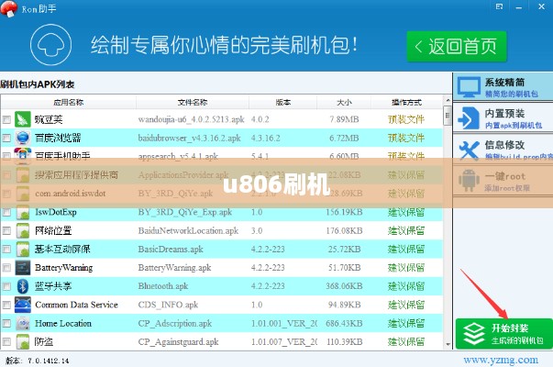
Task: Click the 368.06KB size cell
Action: pos(344,286)
